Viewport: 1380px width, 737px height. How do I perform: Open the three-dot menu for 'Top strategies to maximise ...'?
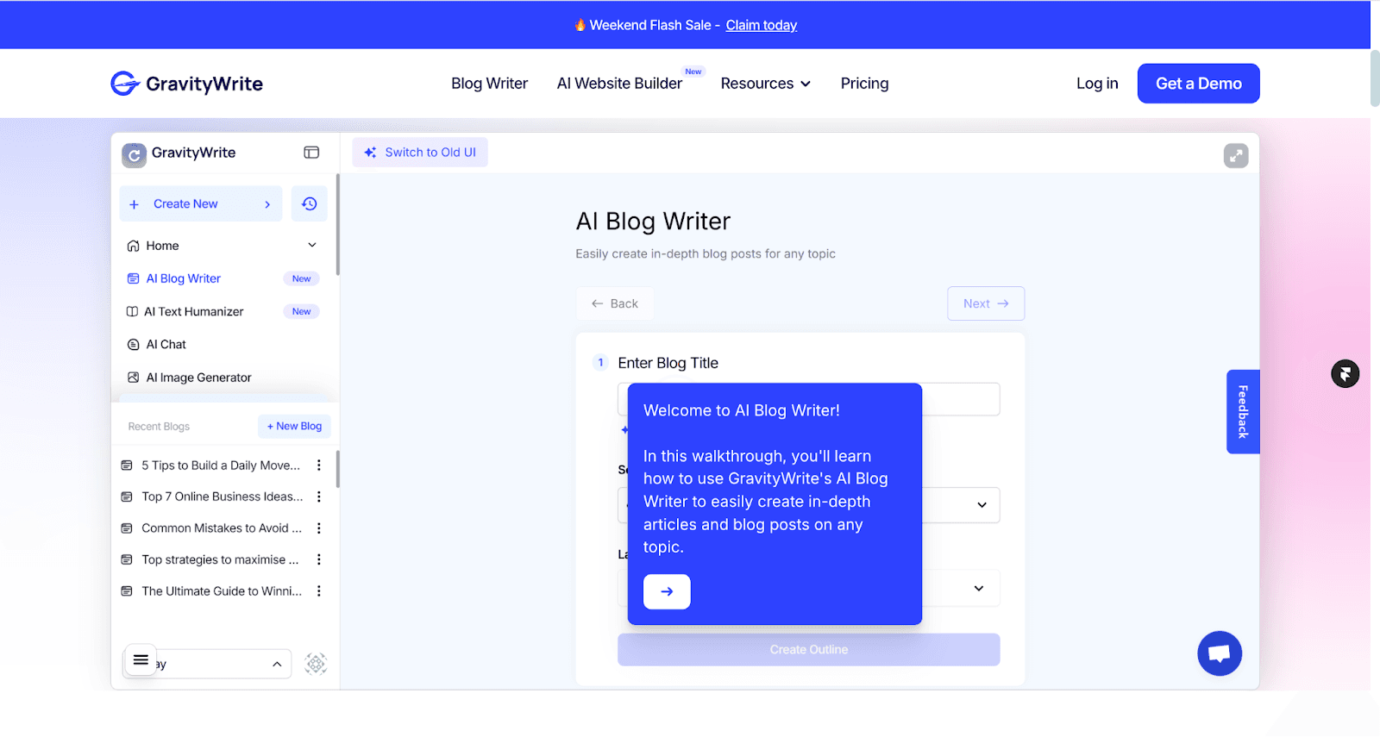[x=319, y=559]
